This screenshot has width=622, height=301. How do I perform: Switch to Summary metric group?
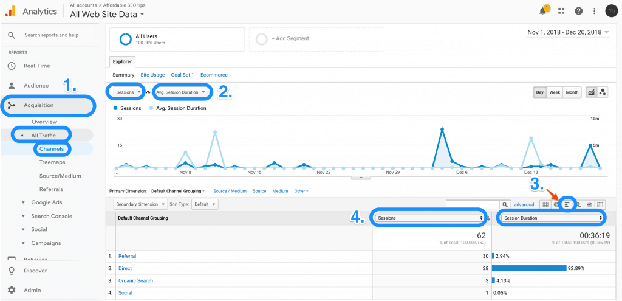[x=124, y=75]
